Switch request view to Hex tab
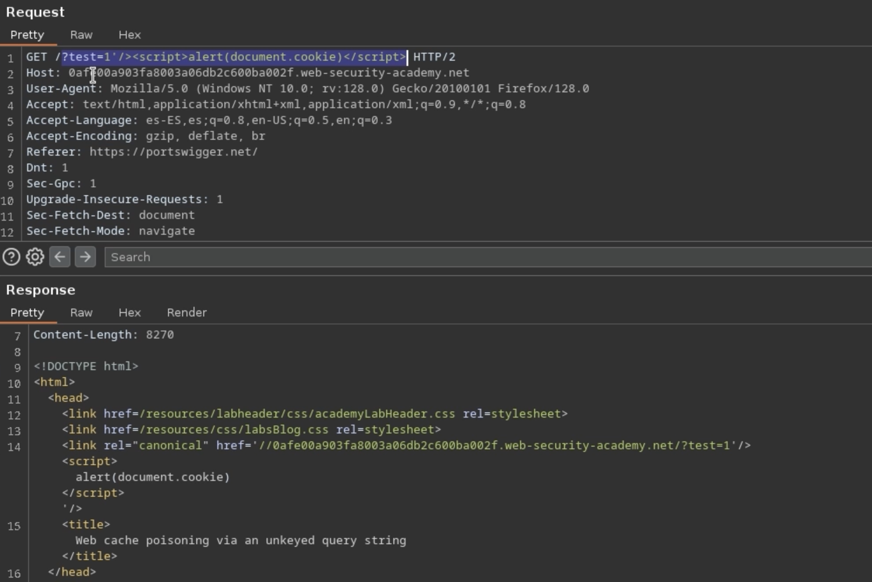 click(x=129, y=35)
